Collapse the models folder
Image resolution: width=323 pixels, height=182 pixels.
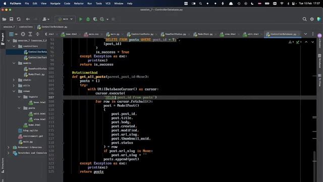click(14, 63)
